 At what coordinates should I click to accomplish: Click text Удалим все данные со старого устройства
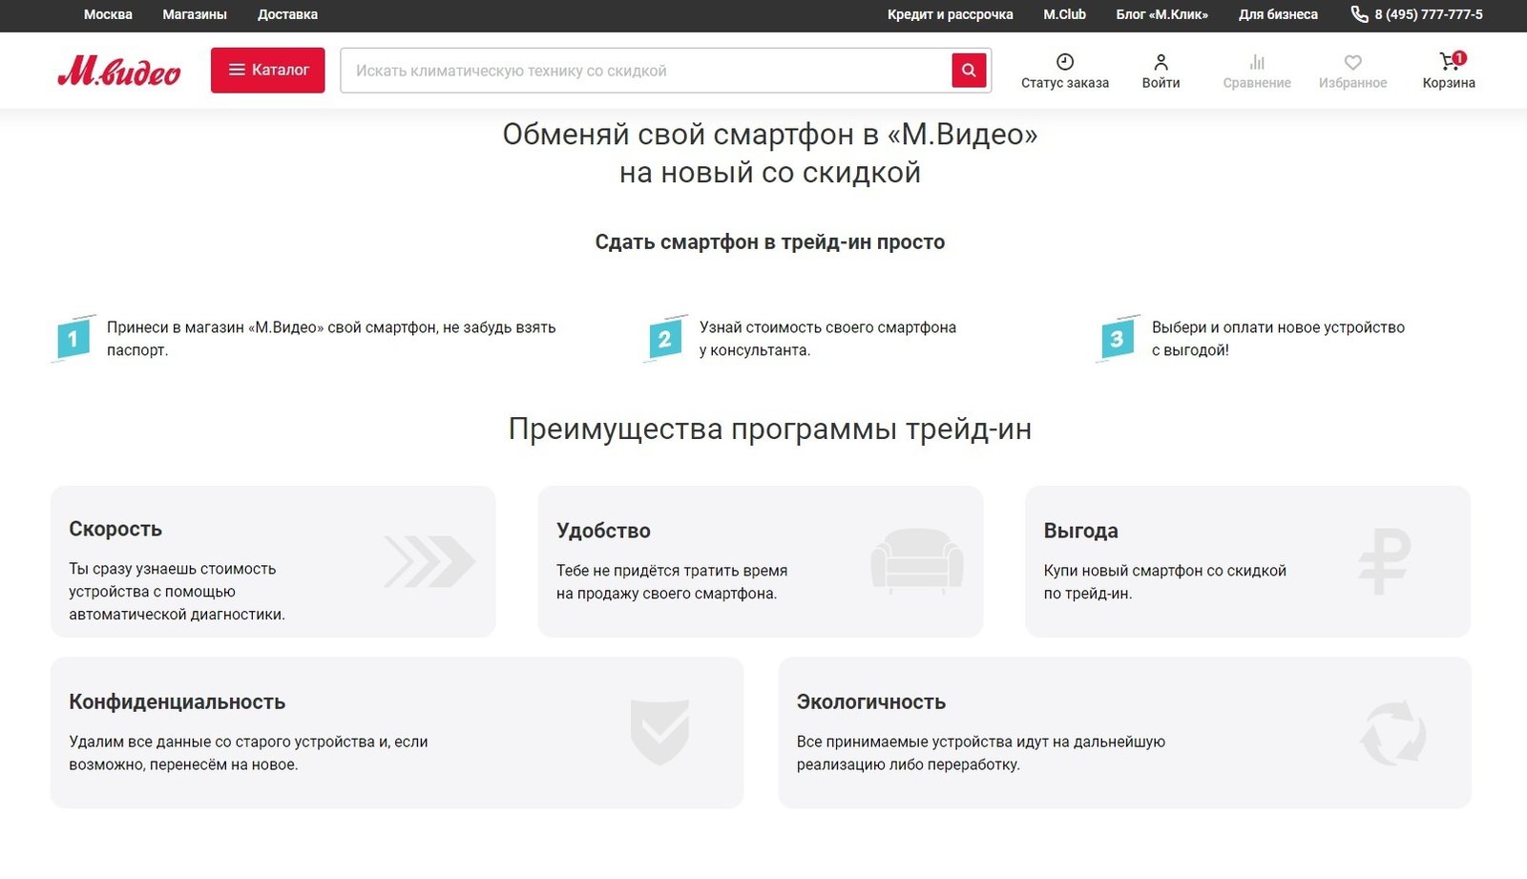pyautogui.click(x=221, y=742)
